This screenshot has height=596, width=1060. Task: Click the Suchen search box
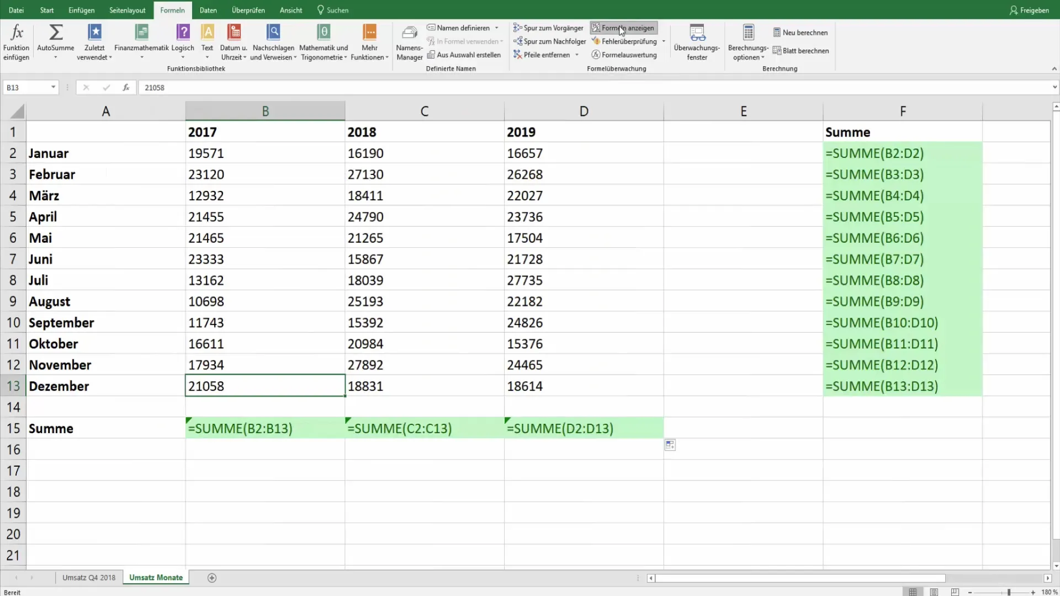(x=333, y=10)
